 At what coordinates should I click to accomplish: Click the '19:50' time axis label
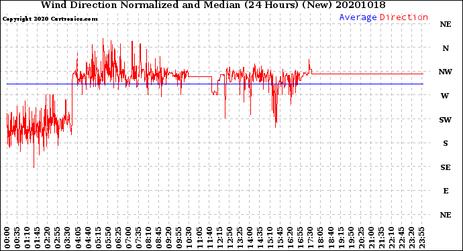tap(351, 238)
